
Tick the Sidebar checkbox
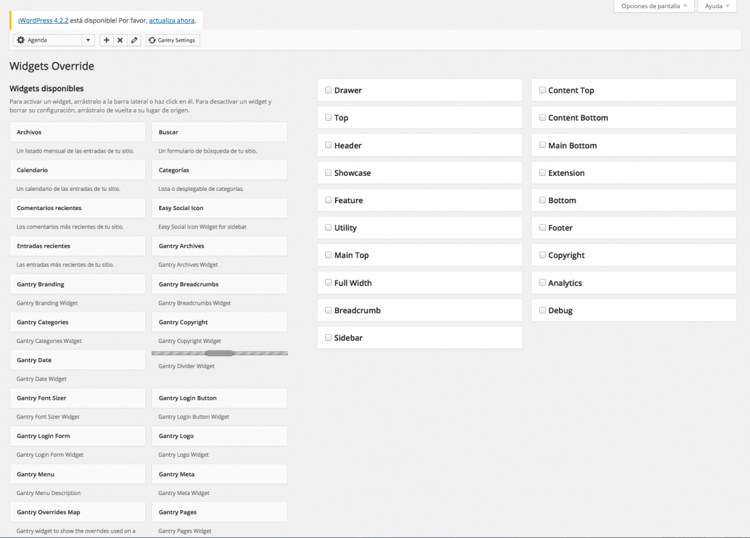[x=329, y=338]
